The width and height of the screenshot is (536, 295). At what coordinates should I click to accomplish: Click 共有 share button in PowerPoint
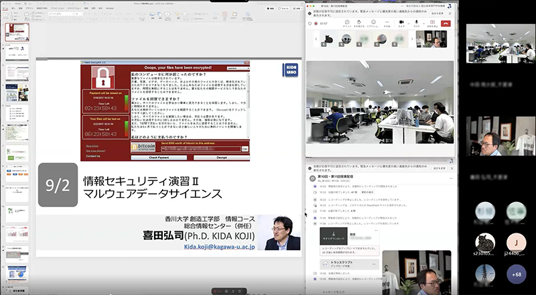(298, 8)
